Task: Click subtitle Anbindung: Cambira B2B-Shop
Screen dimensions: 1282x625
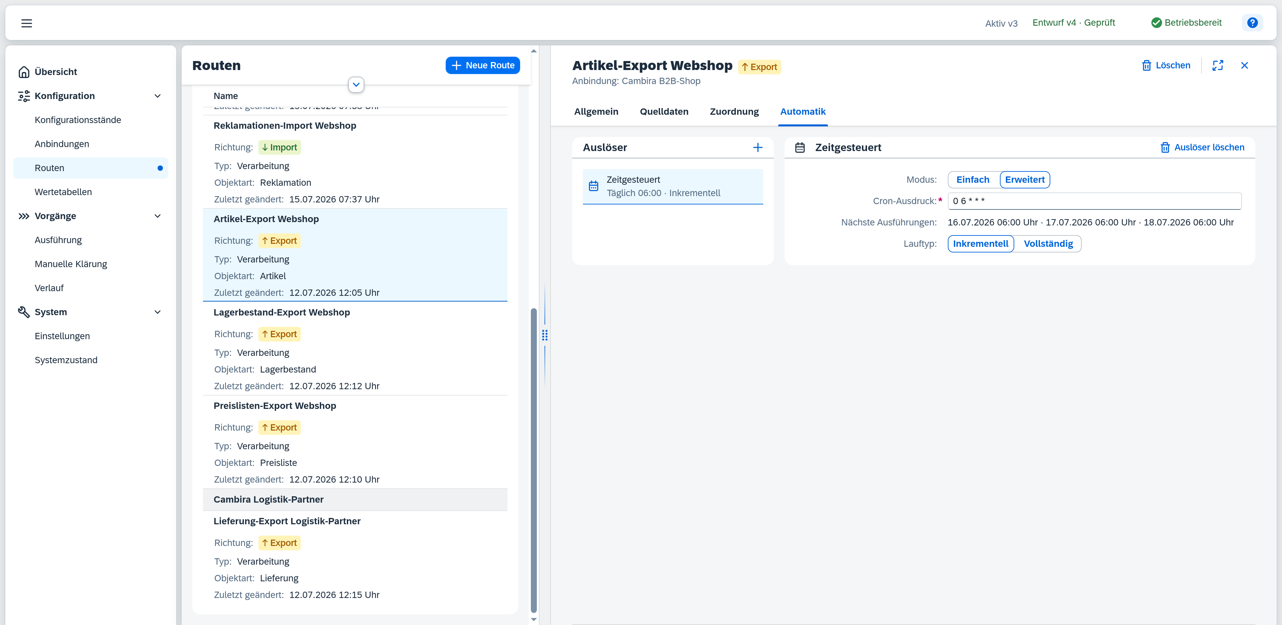Action: 636,81
